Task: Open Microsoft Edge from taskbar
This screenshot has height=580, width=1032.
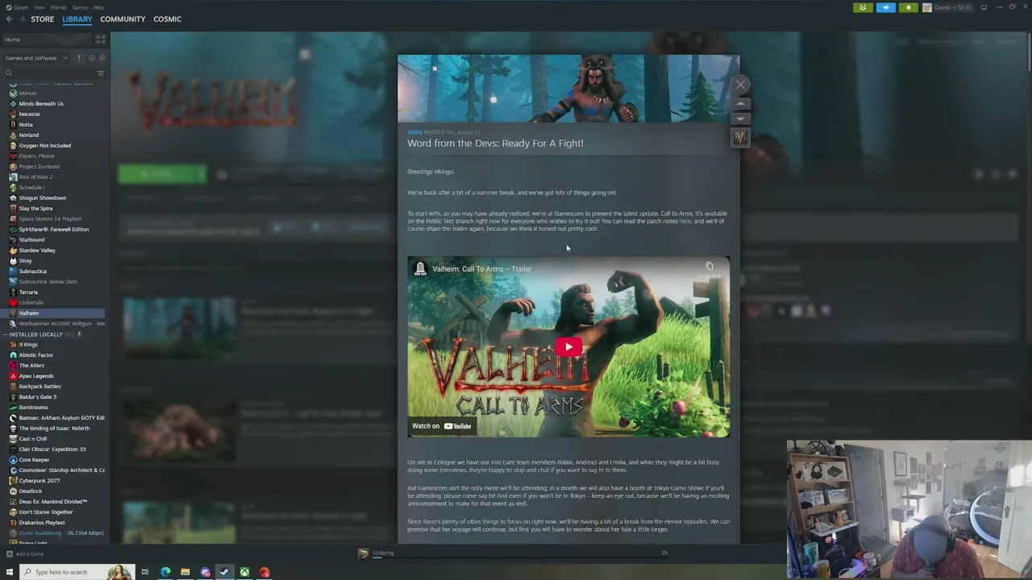Action: (165, 572)
